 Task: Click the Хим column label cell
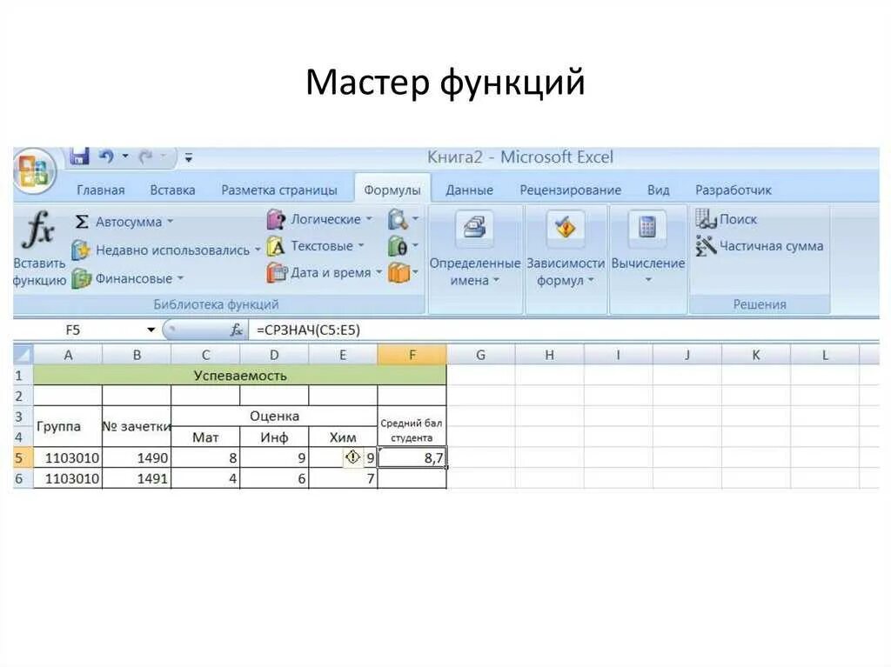click(343, 437)
